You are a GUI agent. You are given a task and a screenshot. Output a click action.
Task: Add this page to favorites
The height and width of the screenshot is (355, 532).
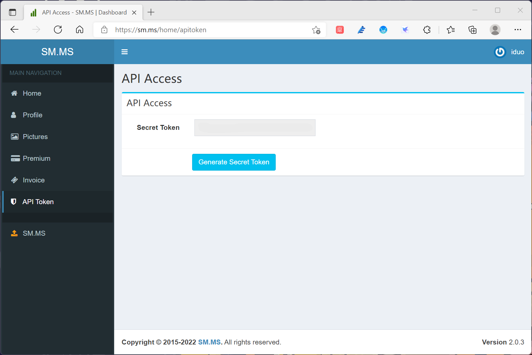coord(316,30)
